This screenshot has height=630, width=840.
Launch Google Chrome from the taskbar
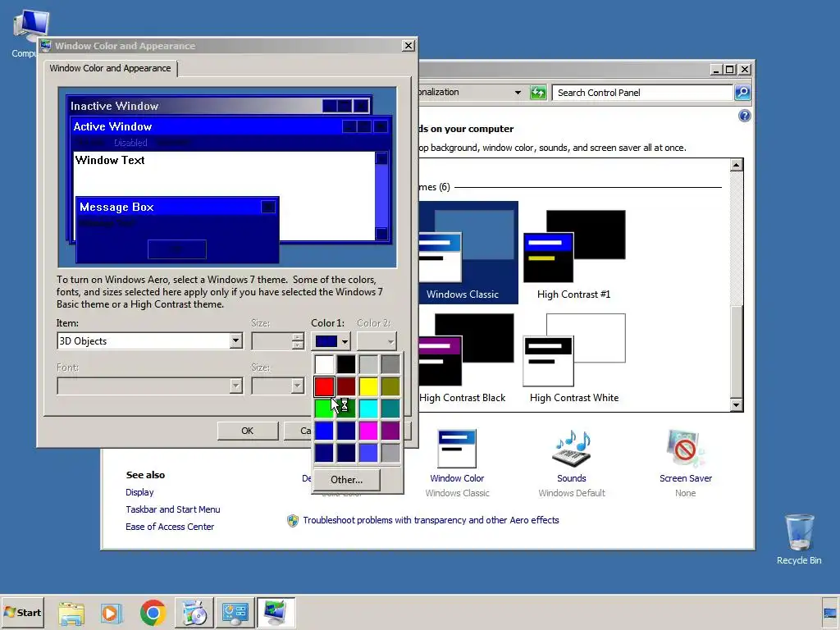coord(153,613)
